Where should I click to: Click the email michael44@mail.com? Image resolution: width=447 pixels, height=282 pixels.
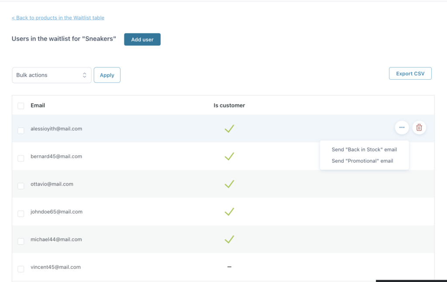[56, 239]
